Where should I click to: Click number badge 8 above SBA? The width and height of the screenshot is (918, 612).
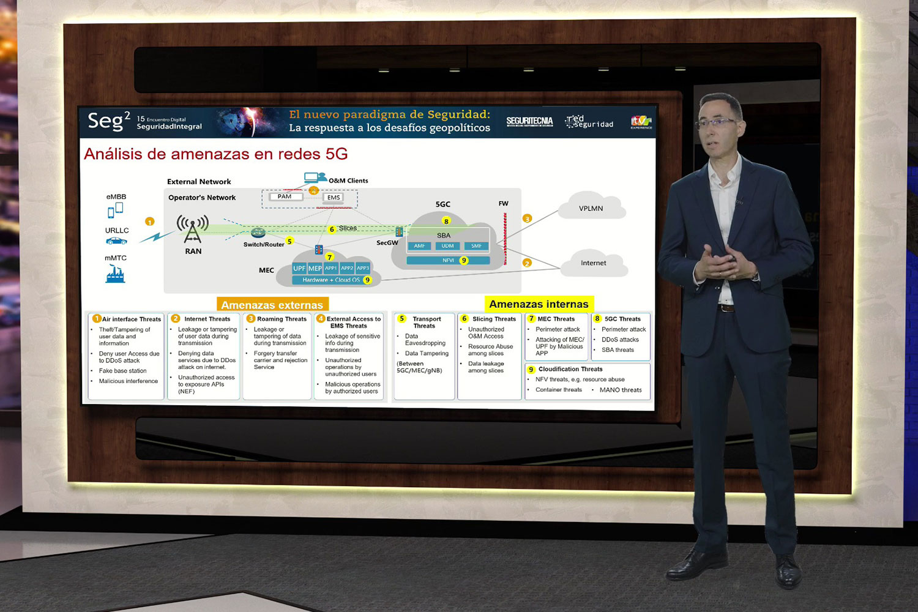pos(446,222)
